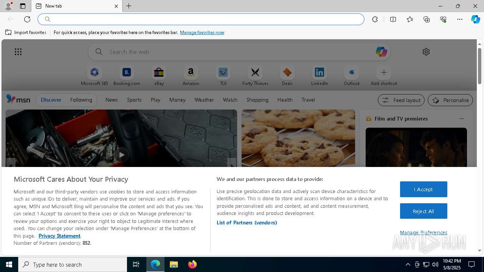484x272 pixels.
Task: Toggle Split screen icon
Action: point(393,19)
